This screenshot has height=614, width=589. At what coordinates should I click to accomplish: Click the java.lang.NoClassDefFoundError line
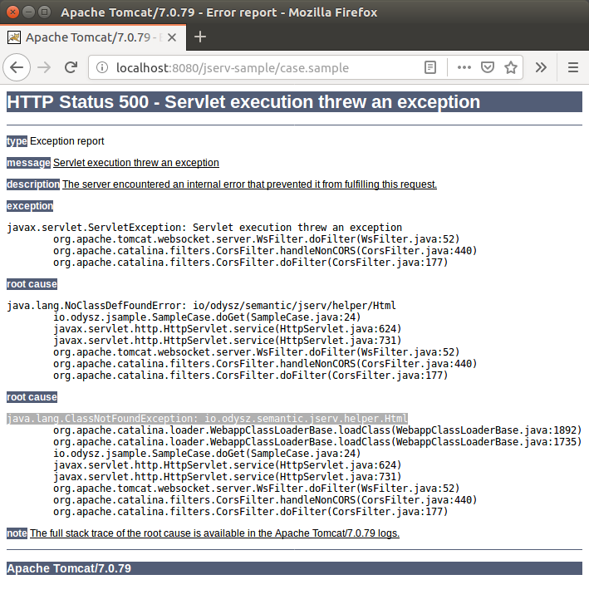pyautogui.click(x=201, y=306)
